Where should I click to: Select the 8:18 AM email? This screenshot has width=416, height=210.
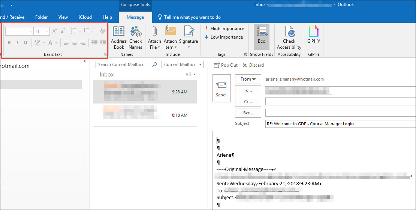145,115
